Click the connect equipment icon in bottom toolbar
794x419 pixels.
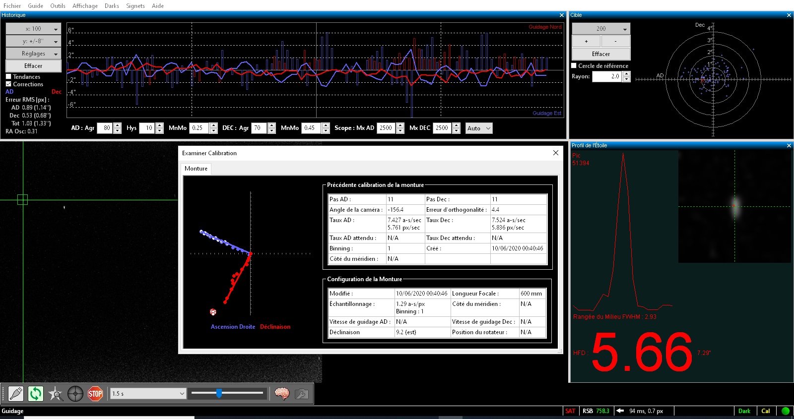(16, 394)
